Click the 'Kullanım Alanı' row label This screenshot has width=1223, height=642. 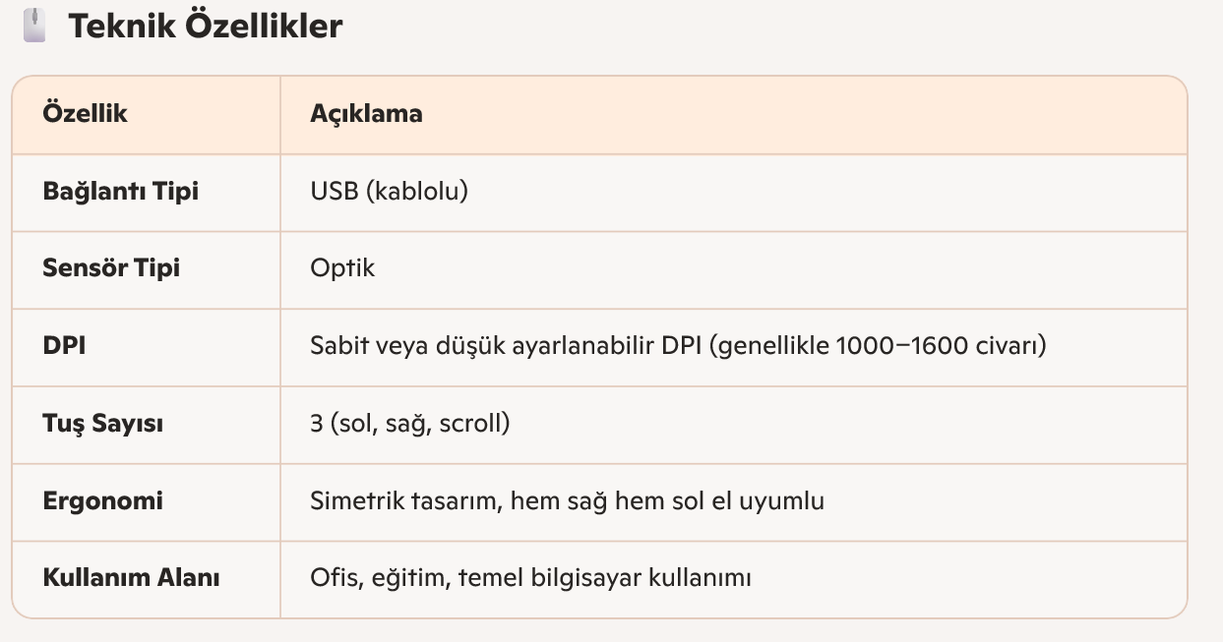tap(131, 578)
